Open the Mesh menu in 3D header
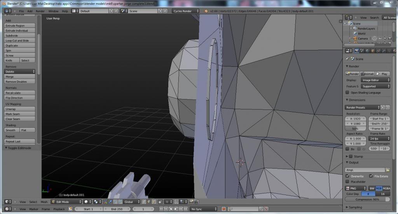This screenshot has height=214, width=398. pos(44,202)
